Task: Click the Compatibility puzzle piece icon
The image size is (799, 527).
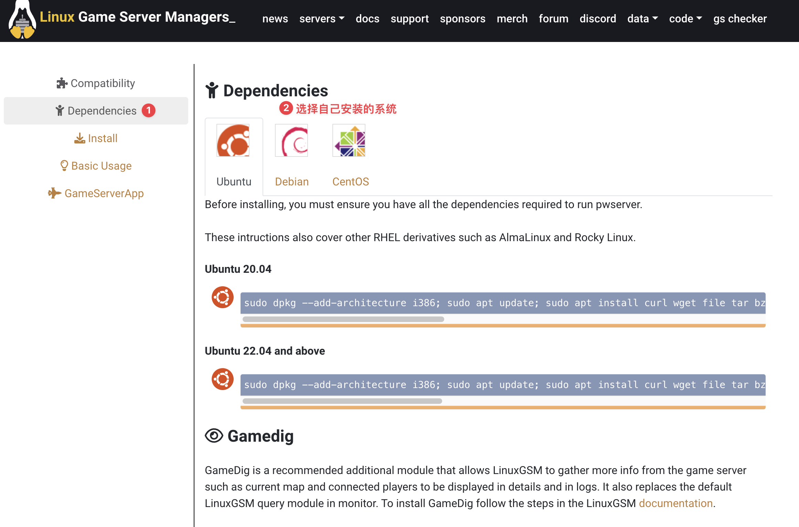Action: tap(62, 83)
